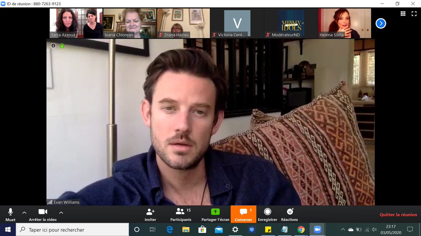Open Windows Start menu
The height and width of the screenshot is (236, 421).
tap(8, 230)
